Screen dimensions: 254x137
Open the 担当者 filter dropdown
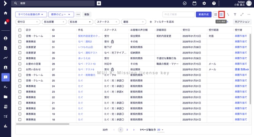click(81, 22)
